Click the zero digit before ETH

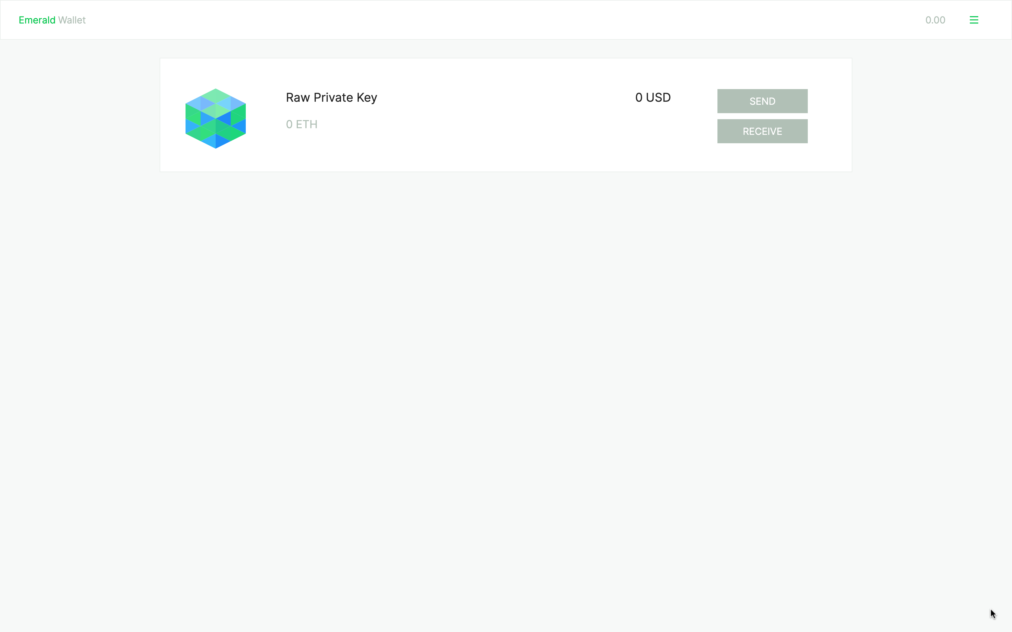(x=289, y=125)
